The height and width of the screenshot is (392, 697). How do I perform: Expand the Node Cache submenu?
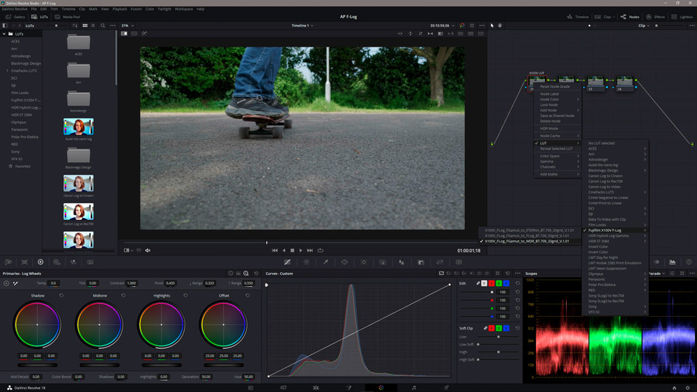(x=558, y=136)
